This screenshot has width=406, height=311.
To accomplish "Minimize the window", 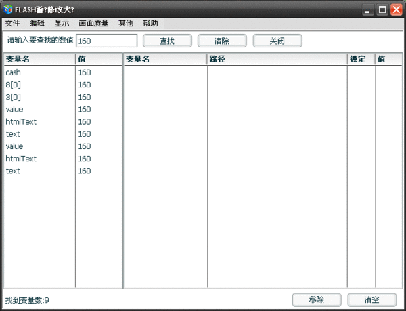I will click(x=367, y=10).
